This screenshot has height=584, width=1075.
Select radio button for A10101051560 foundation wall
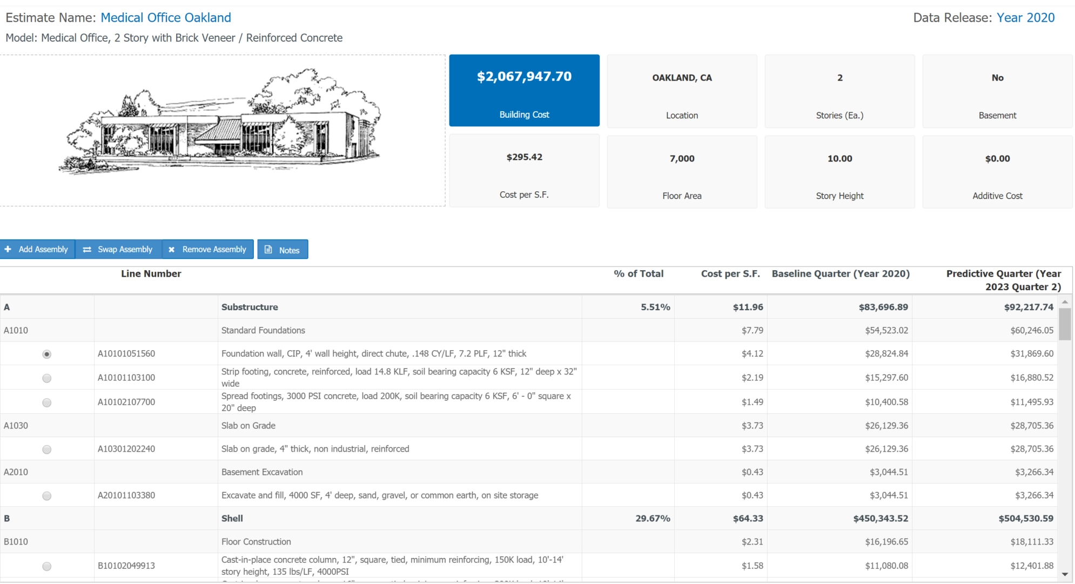click(x=47, y=353)
